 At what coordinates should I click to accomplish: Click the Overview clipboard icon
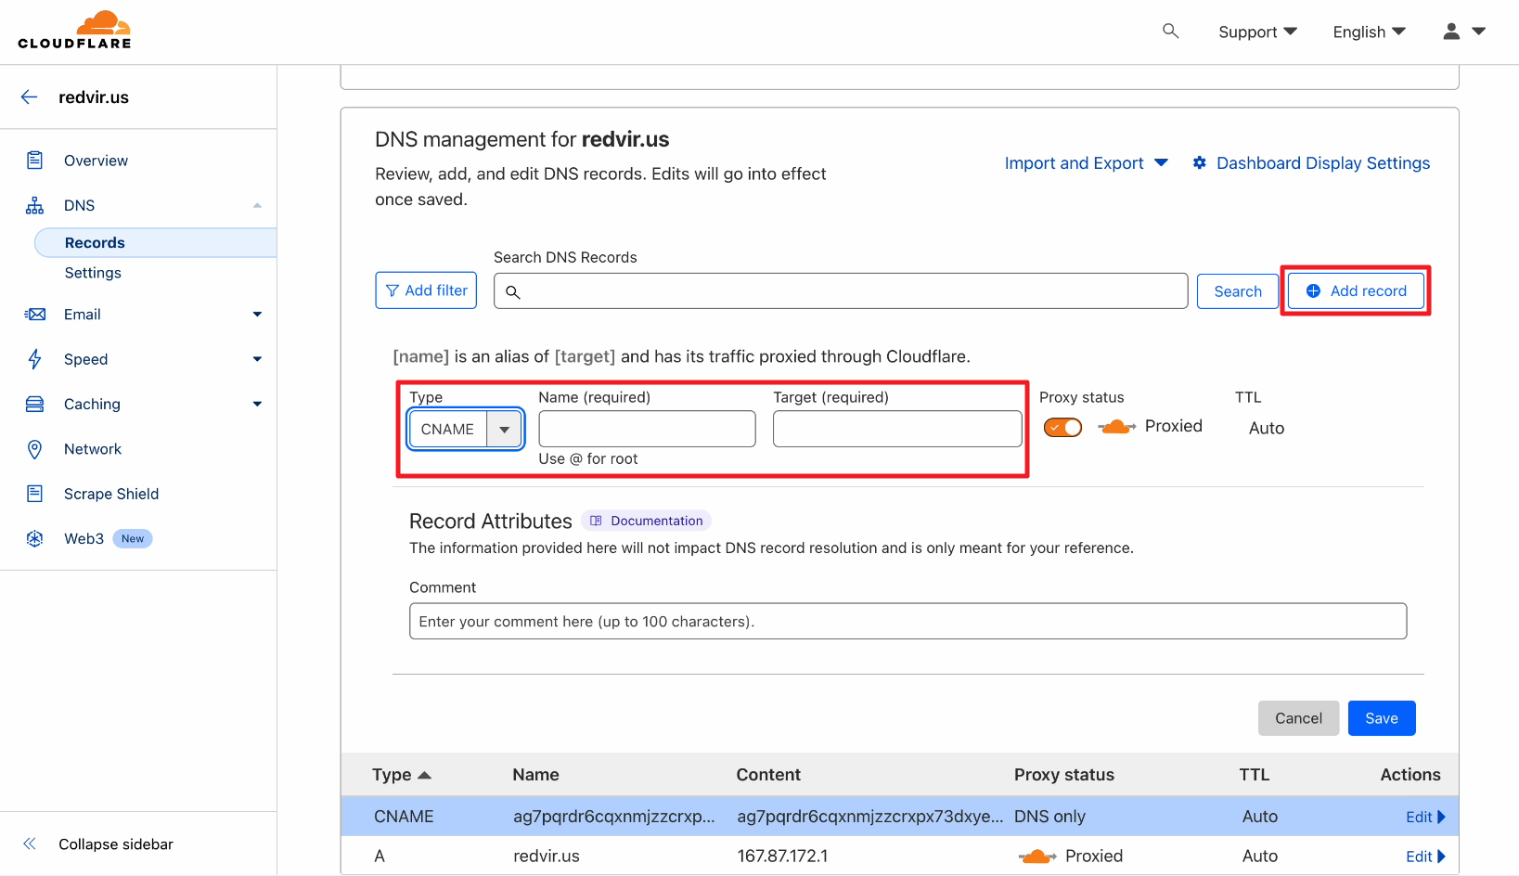pyautogui.click(x=35, y=161)
